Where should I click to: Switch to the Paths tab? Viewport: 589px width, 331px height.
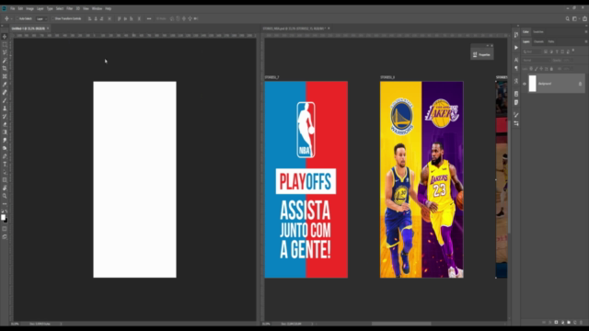point(551,41)
